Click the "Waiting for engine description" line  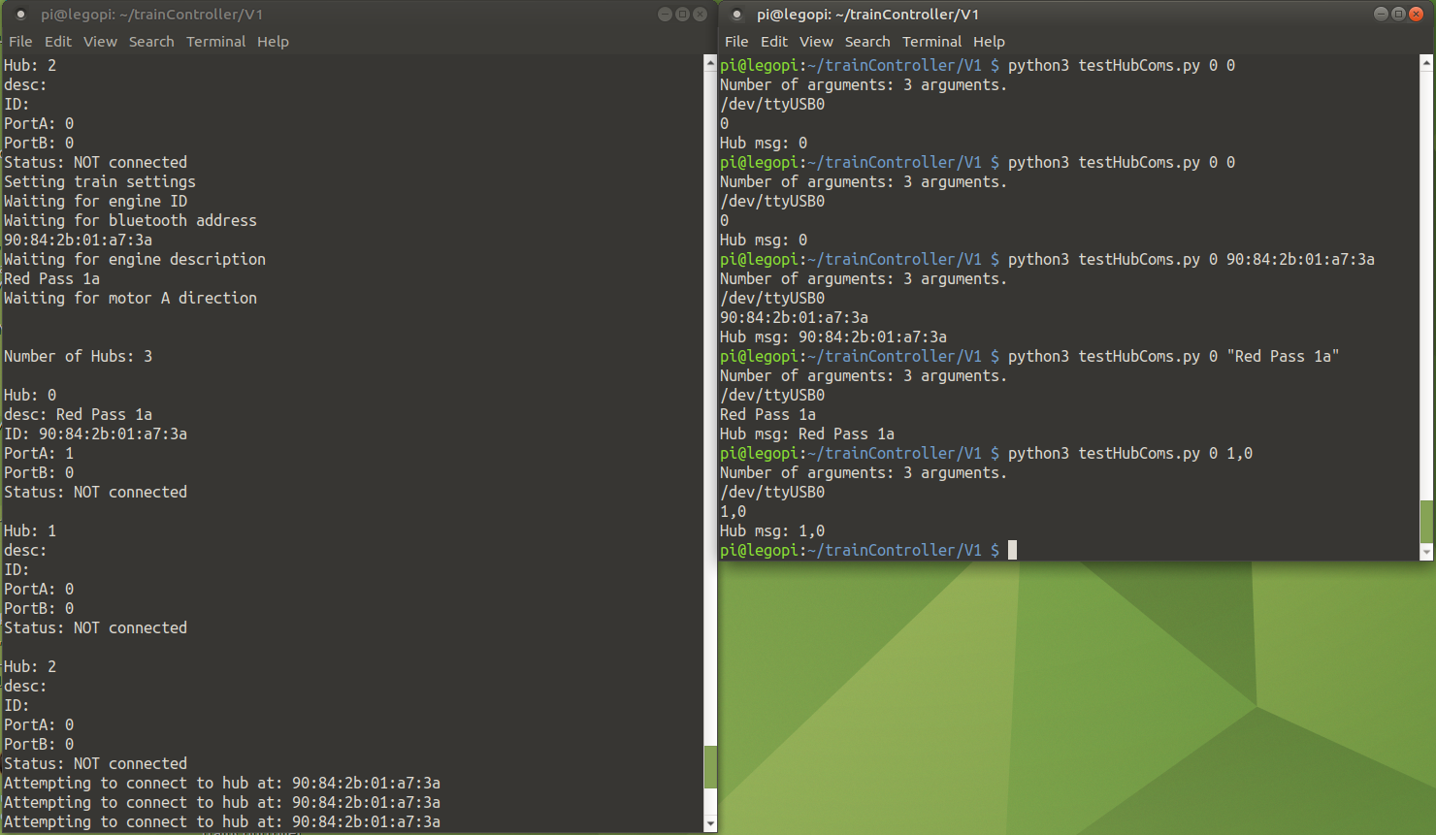135,259
